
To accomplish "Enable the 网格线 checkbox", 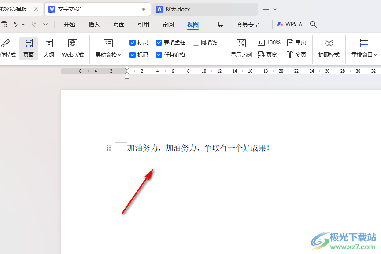I will [x=196, y=43].
